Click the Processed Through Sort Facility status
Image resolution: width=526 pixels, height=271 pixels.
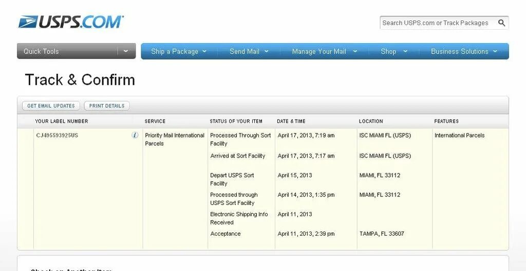240,139
